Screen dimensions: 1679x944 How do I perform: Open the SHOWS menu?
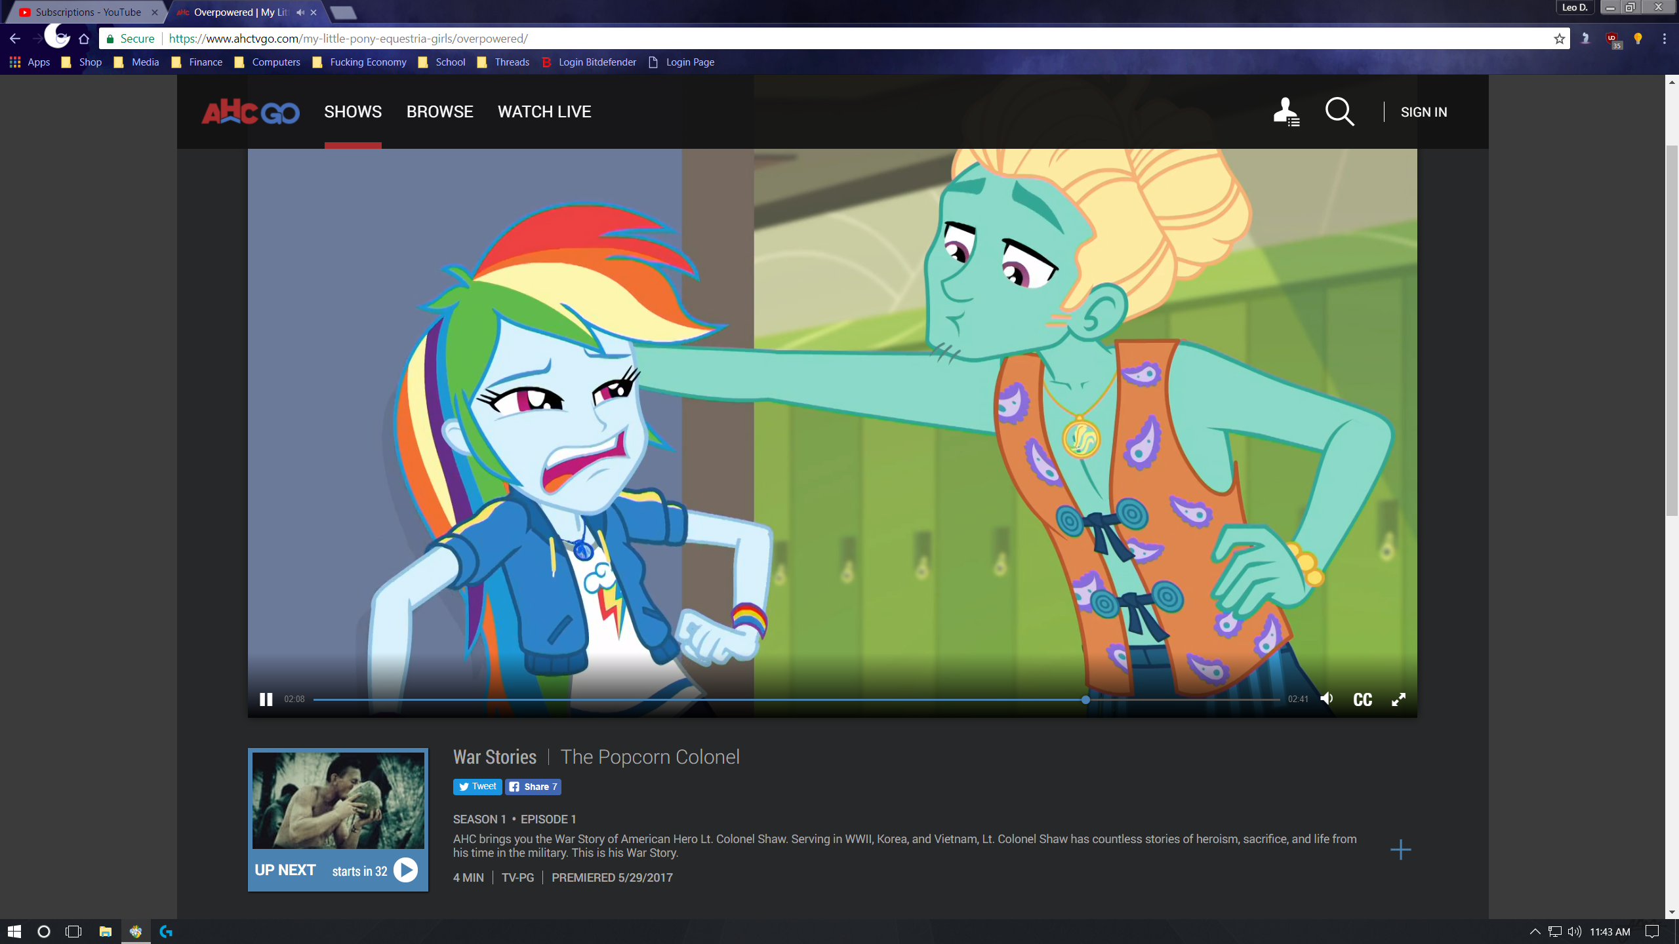tap(353, 112)
